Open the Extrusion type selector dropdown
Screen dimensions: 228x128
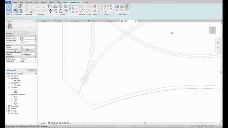(x=16, y=33)
